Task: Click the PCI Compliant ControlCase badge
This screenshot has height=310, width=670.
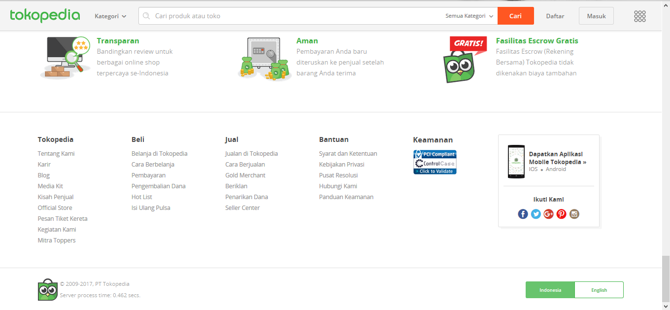Action: click(x=435, y=162)
